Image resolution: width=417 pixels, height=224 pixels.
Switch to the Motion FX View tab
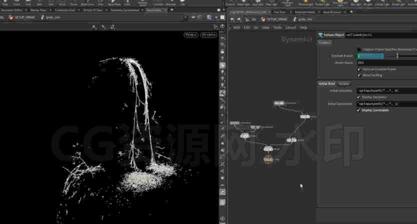pos(92,10)
